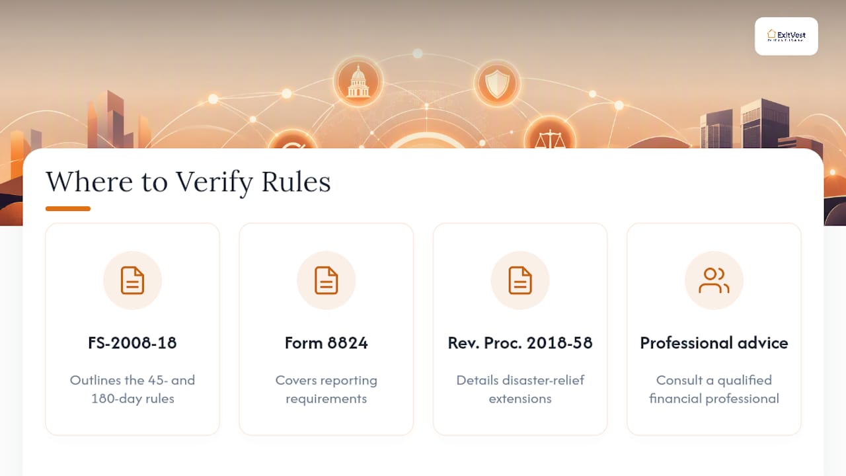846x476 pixels.
Task: Select the Professional advice heading
Action: (714, 343)
